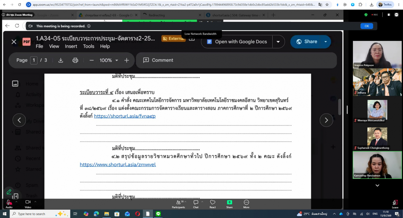
Task: Switch to the shorturl.asia 504 tab
Action: coord(236,15)
